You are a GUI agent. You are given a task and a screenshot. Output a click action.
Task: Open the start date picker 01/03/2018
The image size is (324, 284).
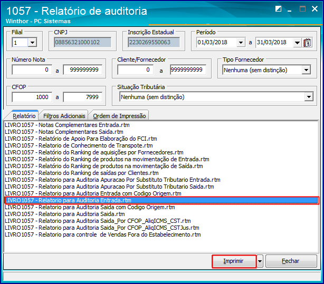[x=241, y=43]
